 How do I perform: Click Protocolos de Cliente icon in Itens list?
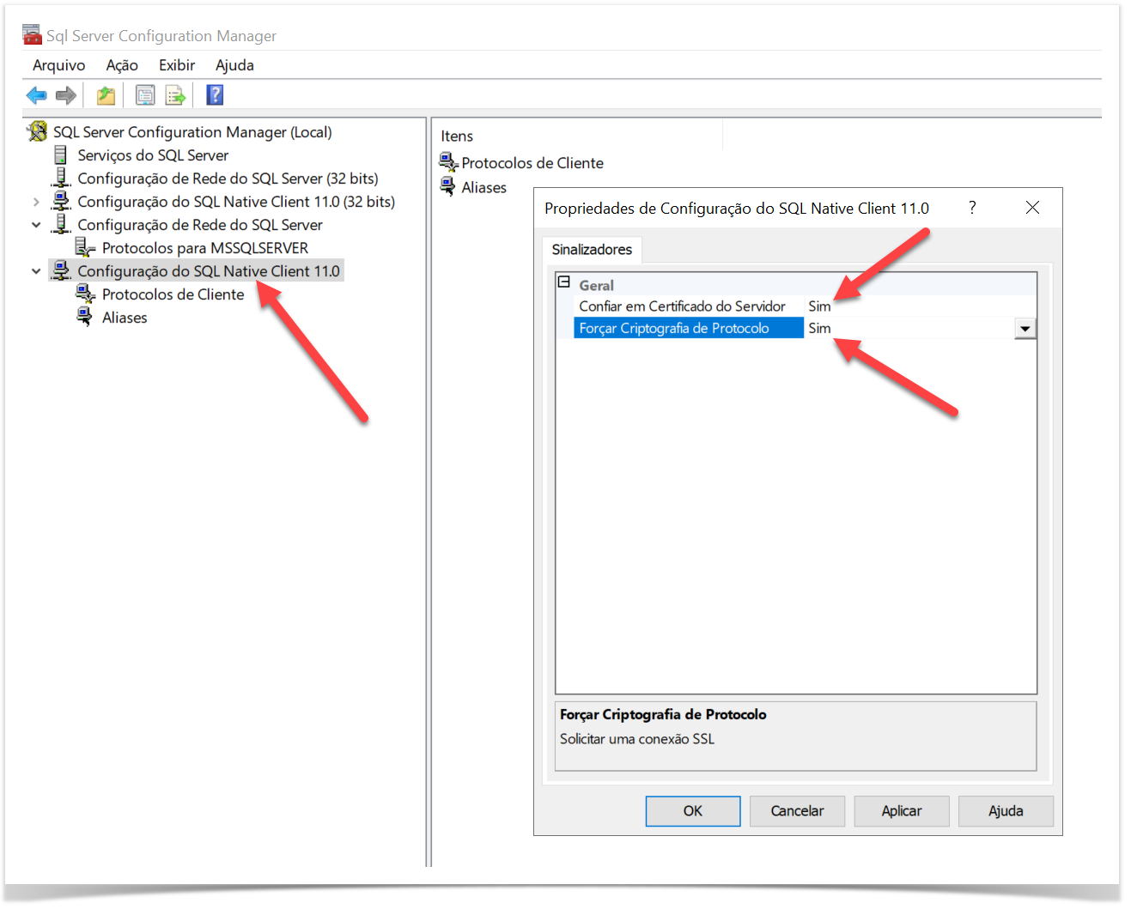pyautogui.click(x=447, y=162)
